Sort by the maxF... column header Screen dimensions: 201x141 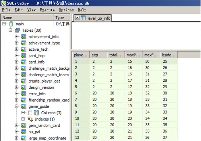point(151,55)
